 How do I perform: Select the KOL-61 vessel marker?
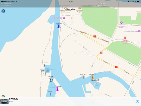tap(83, 77)
